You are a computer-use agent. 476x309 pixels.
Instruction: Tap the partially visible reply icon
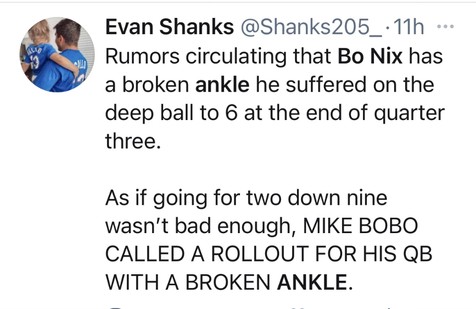115,307
